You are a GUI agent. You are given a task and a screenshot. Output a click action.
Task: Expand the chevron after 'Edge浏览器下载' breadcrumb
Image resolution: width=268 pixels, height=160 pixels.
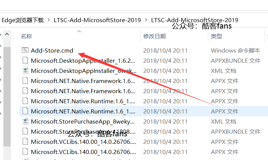(49, 20)
